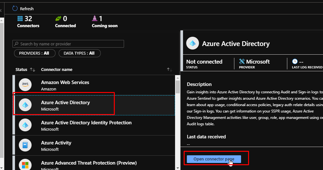Click the Azure Activity book icon
The width and height of the screenshot is (323, 170).
25,145
